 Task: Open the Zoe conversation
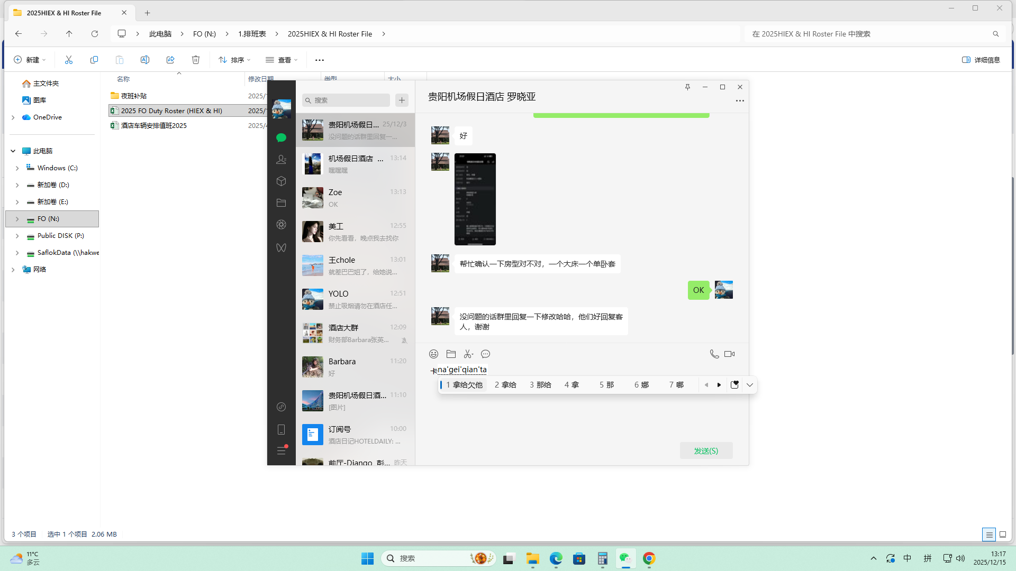pyautogui.click(x=355, y=198)
